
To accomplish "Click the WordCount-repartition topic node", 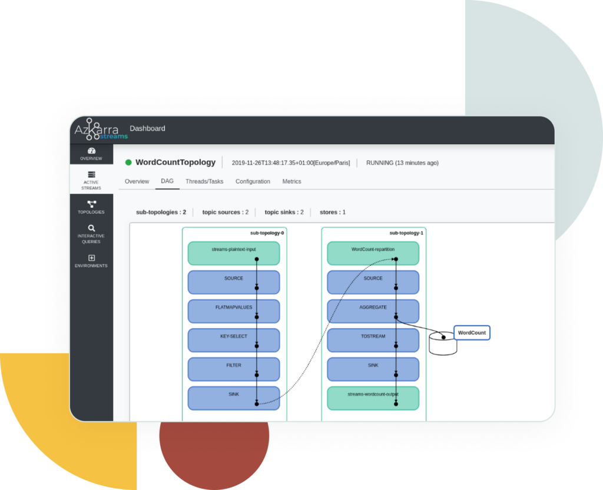I will click(372, 253).
